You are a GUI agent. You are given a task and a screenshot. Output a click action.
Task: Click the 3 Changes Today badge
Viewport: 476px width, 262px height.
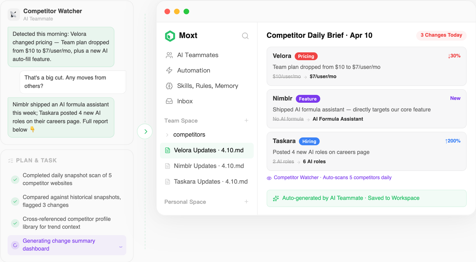click(441, 35)
